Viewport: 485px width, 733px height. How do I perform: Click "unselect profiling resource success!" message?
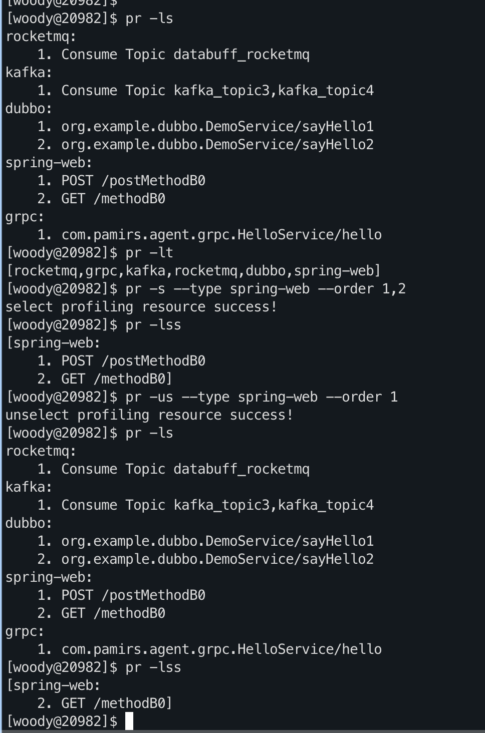point(149,415)
